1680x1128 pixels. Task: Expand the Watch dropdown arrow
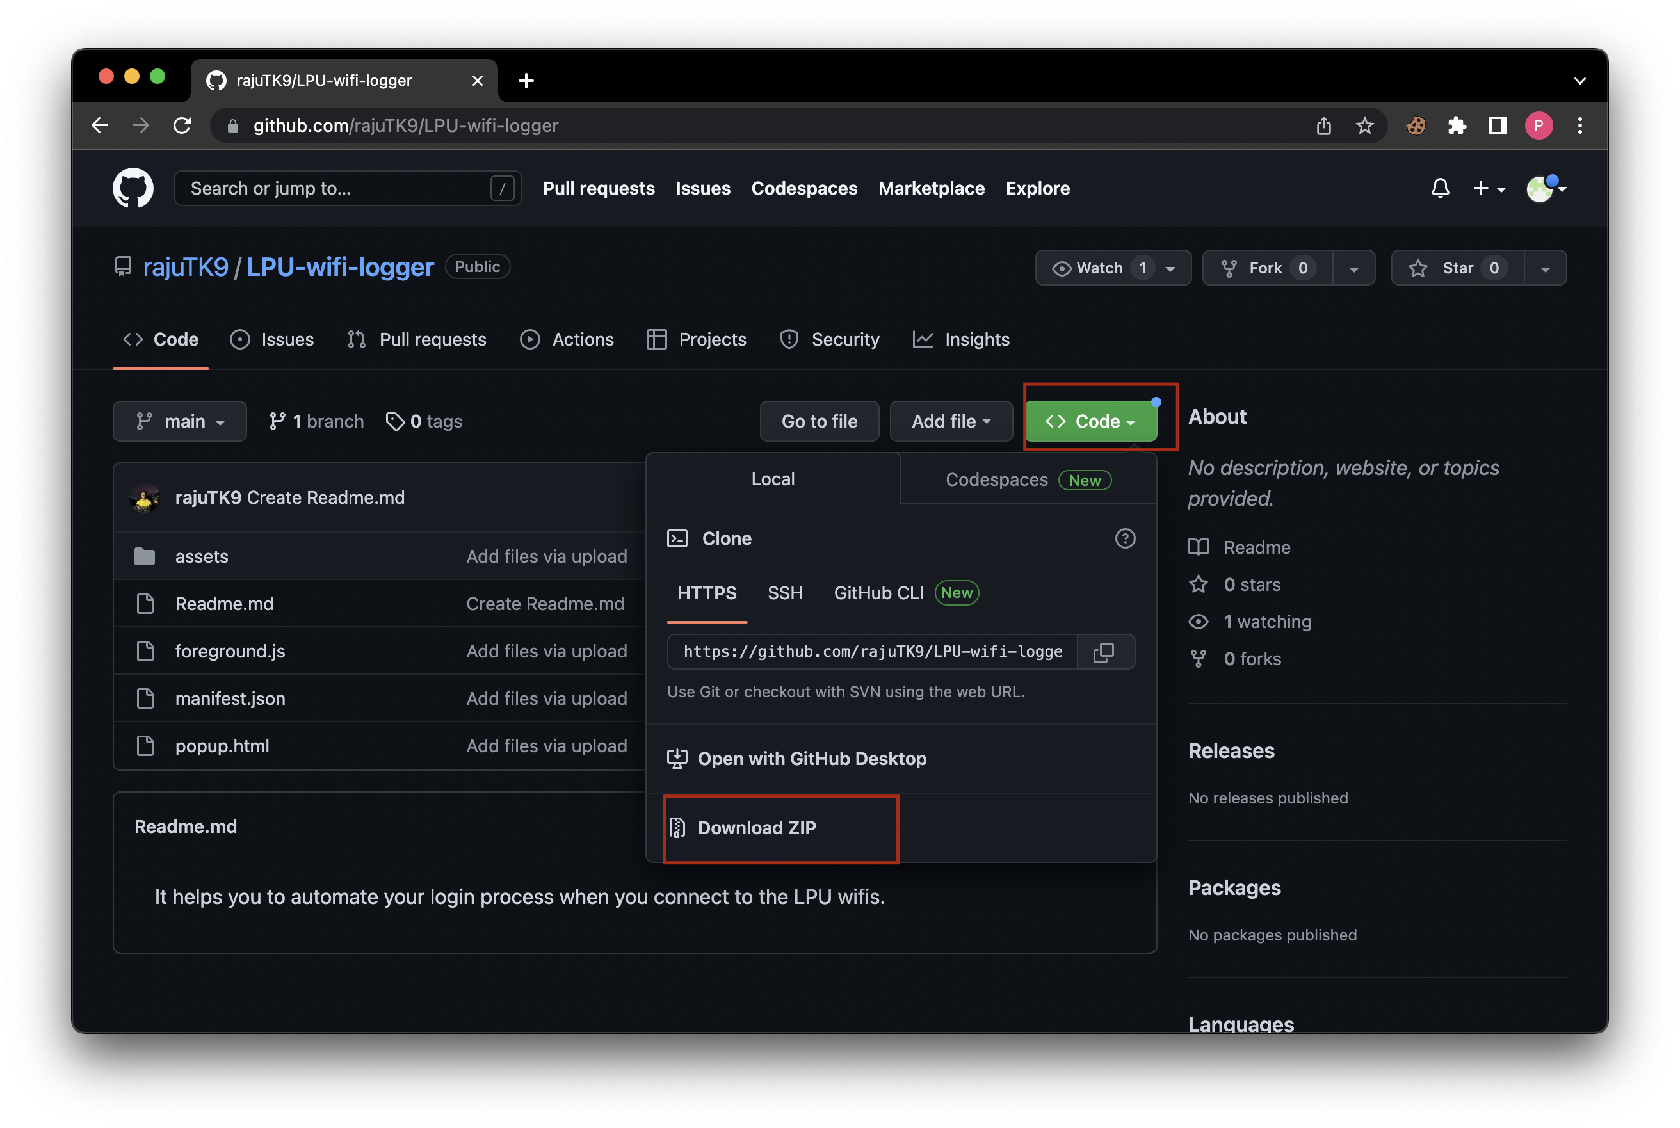(1171, 268)
